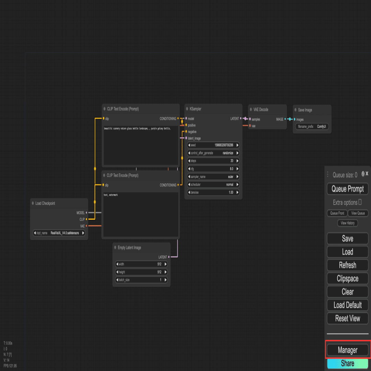Click the Refresh button
This screenshot has height=371, width=371.
point(347,265)
